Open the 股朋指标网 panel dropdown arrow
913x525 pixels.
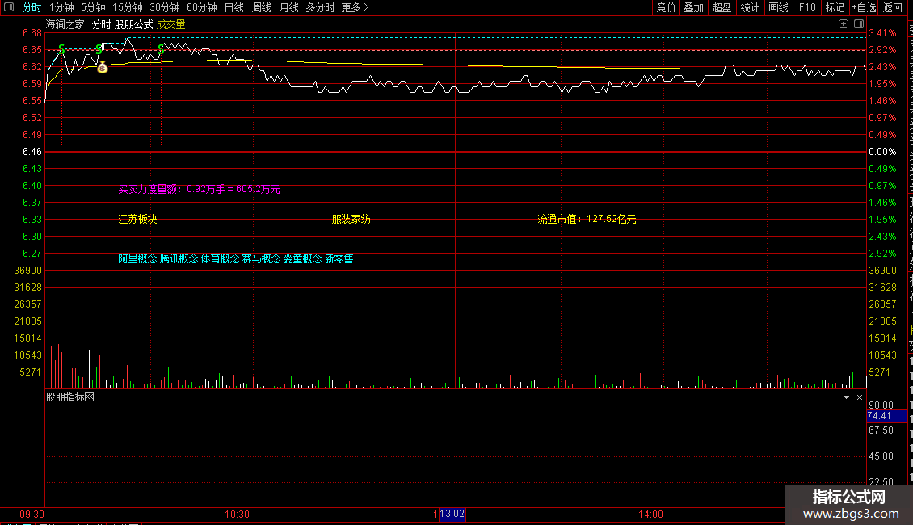[x=846, y=397]
